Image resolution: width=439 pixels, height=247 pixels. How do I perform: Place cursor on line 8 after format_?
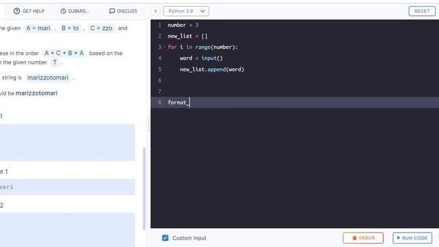click(x=189, y=102)
